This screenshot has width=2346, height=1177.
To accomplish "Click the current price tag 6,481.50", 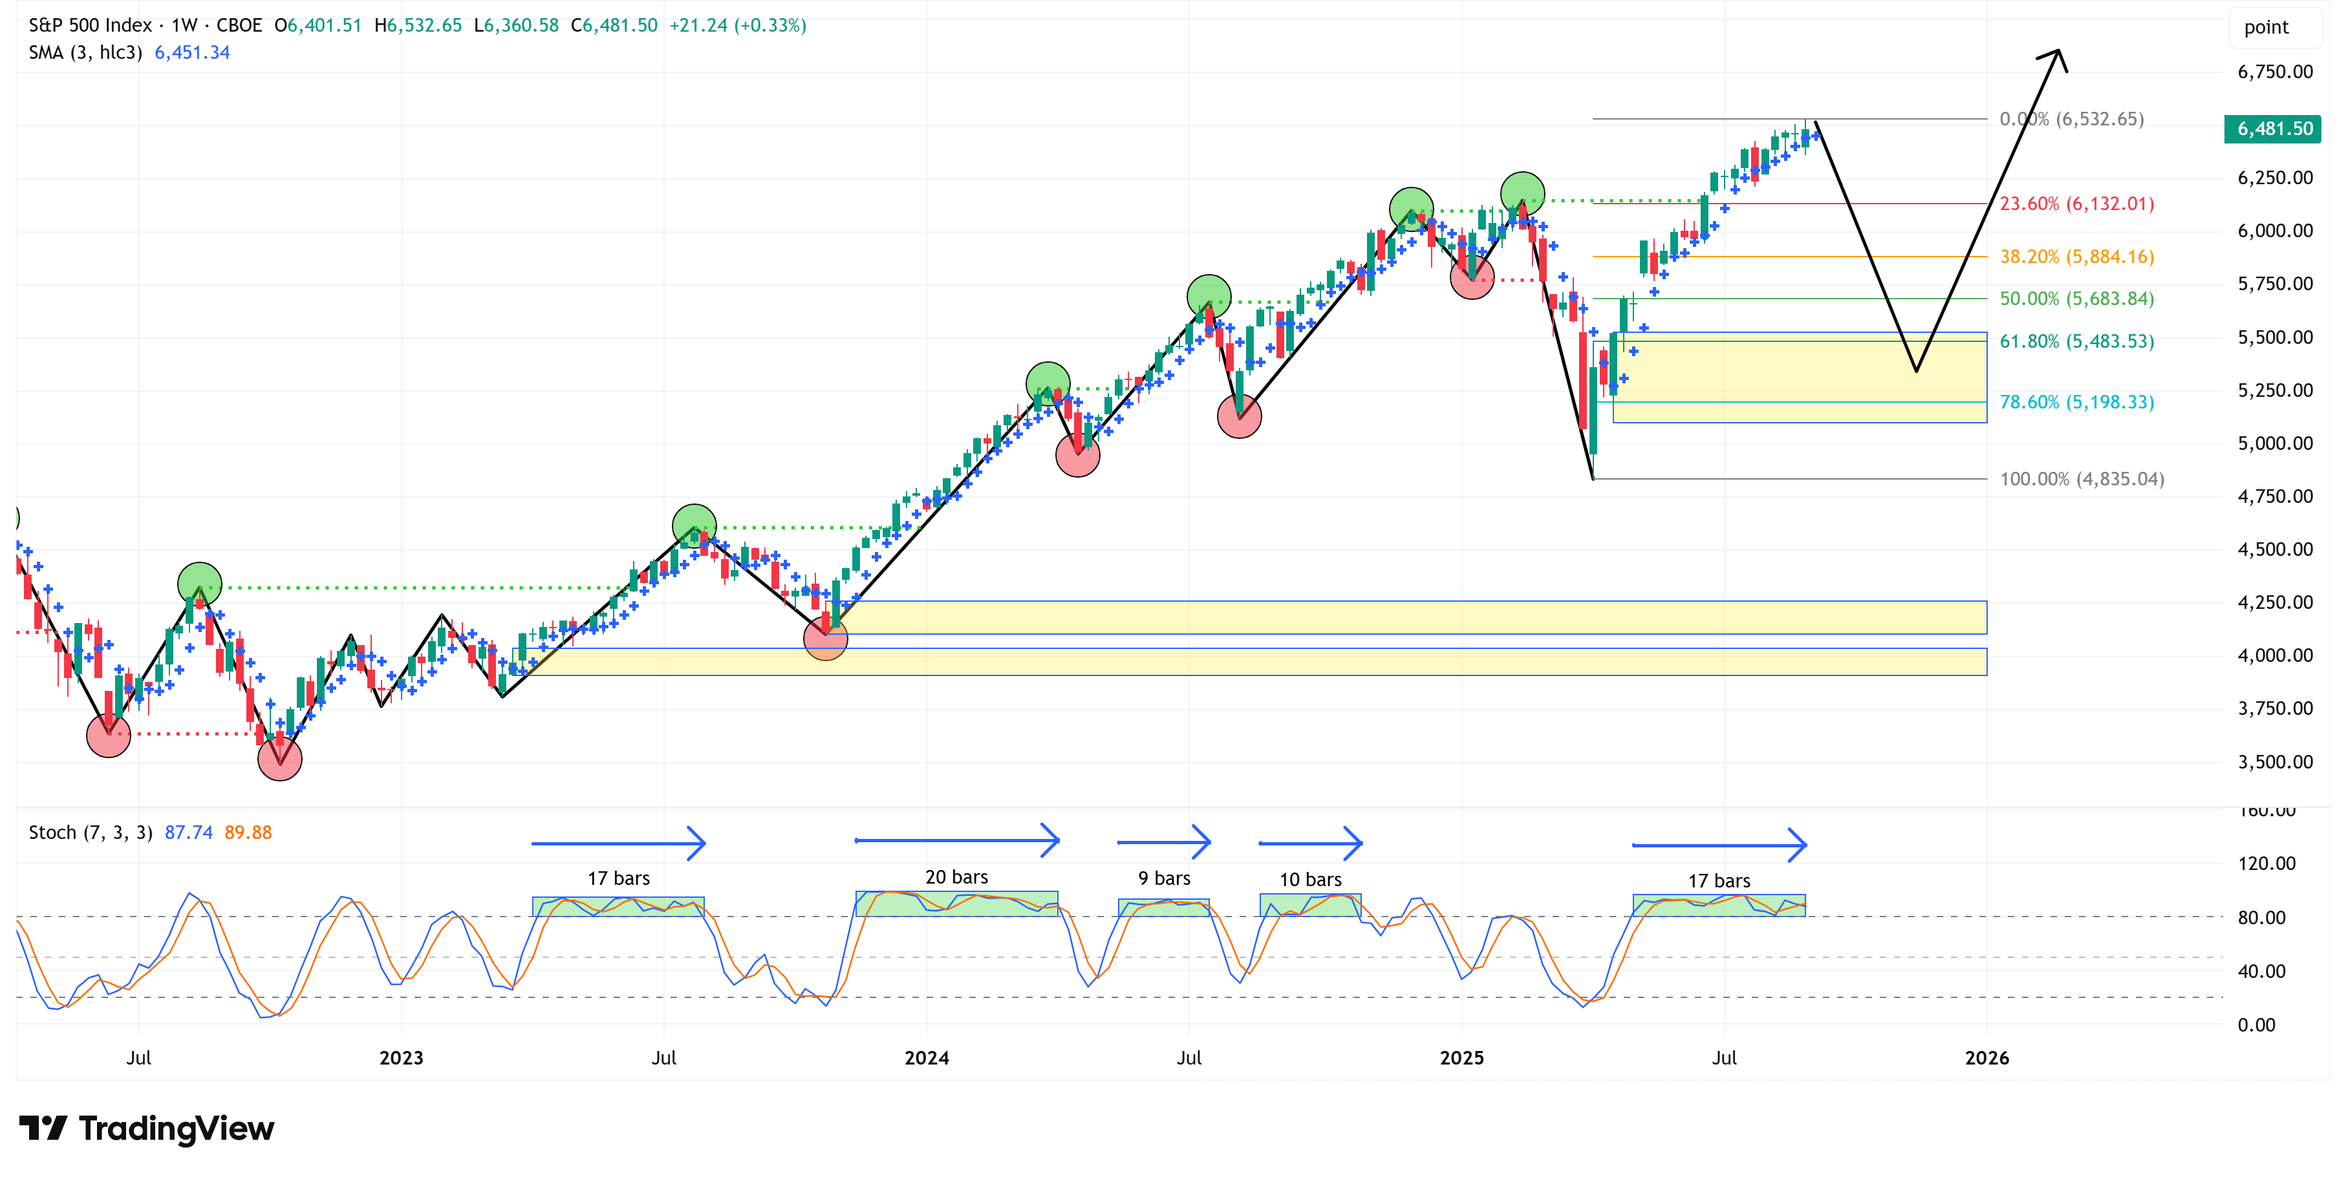I will point(2273,129).
